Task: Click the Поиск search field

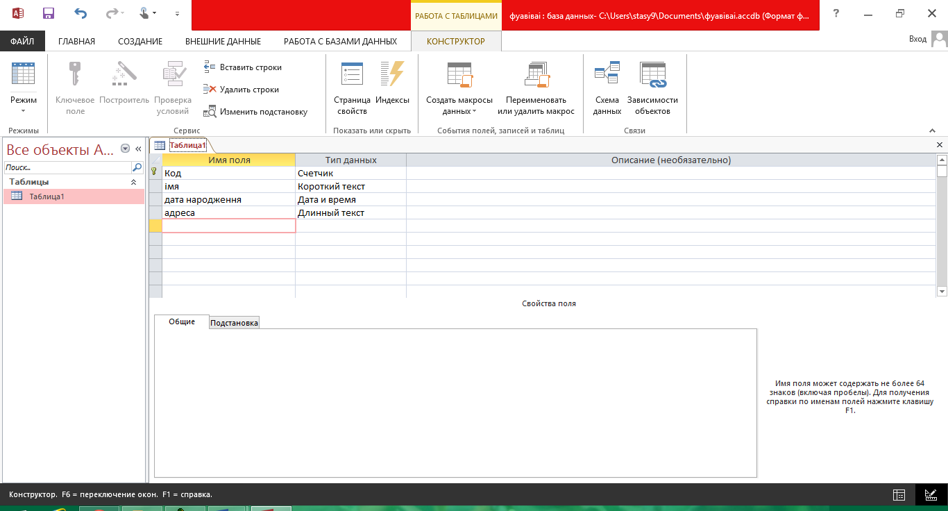Action: tap(67, 168)
